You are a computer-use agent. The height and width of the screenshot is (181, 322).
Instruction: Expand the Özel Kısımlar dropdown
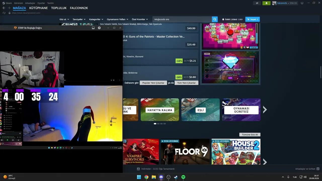pyautogui.click(x=140, y=19)
